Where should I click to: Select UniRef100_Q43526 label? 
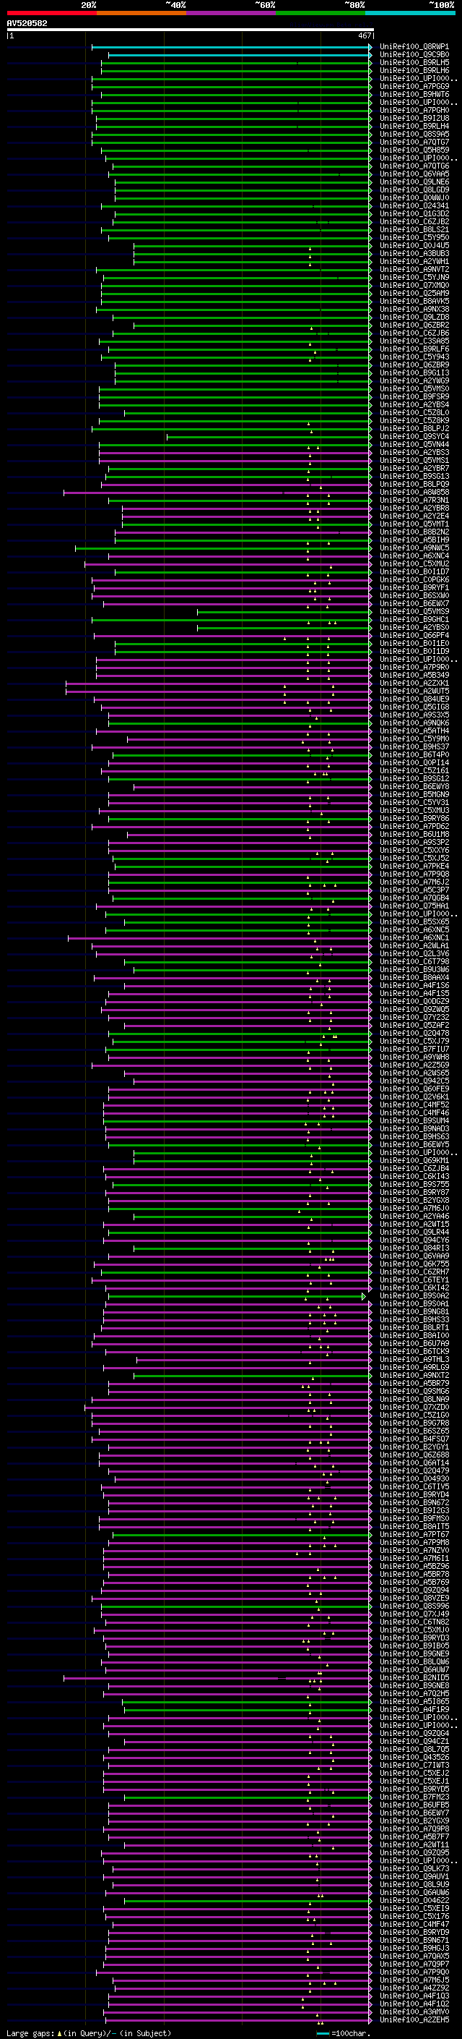[414, 1756]
